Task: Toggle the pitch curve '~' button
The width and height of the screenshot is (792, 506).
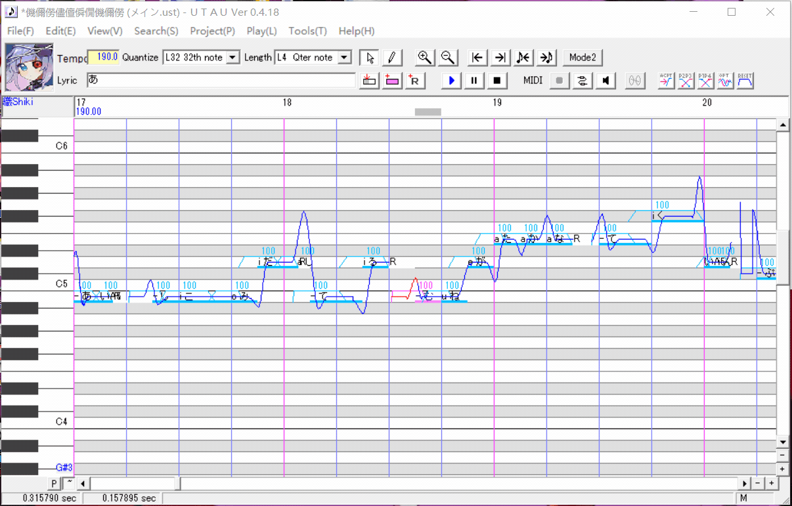Action: (x=69, y=484)
